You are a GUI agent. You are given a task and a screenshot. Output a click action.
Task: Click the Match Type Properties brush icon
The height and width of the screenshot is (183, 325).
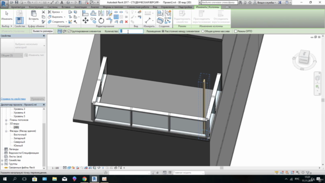(x=43, y=21)
